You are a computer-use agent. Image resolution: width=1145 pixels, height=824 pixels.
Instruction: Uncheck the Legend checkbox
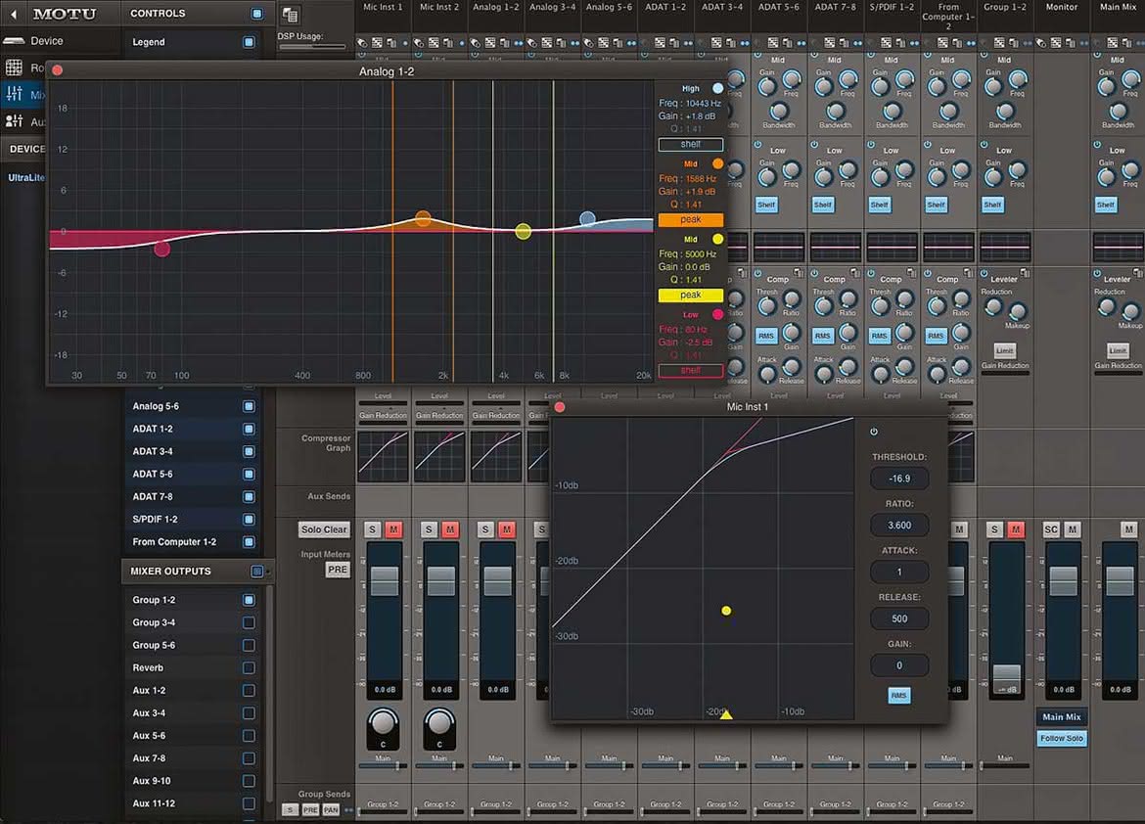(249, 42)
